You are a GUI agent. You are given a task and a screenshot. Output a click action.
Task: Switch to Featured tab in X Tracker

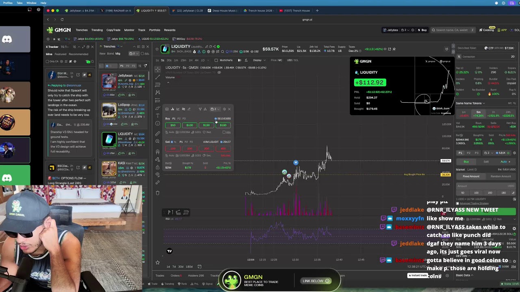[60, 54]
